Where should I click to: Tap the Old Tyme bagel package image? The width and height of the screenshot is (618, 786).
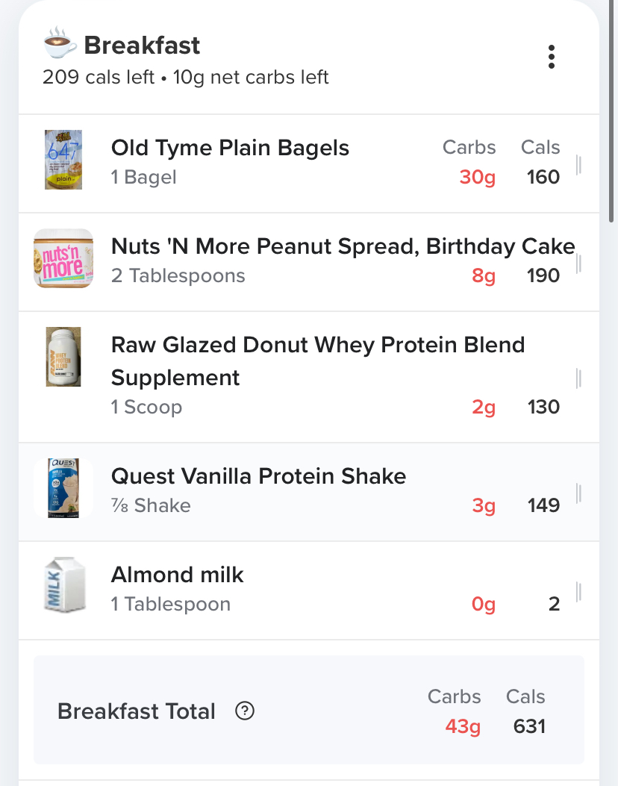[x=63, y=160]
